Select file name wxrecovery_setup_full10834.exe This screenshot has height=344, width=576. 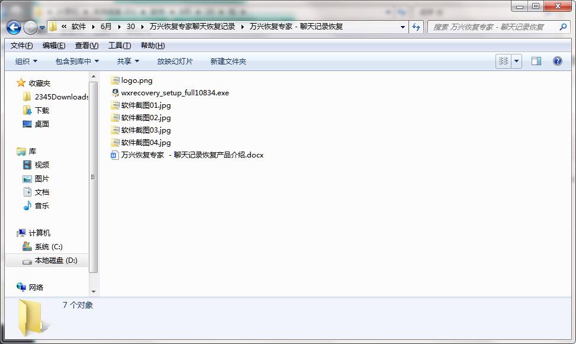175,93
